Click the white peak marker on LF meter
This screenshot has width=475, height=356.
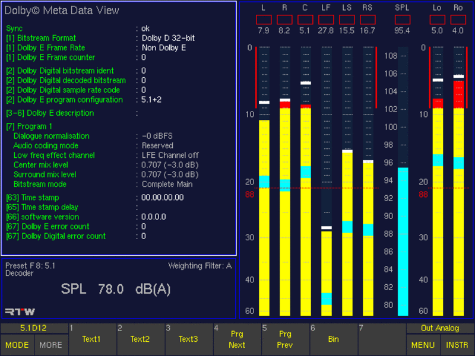[x=327, y=228]
